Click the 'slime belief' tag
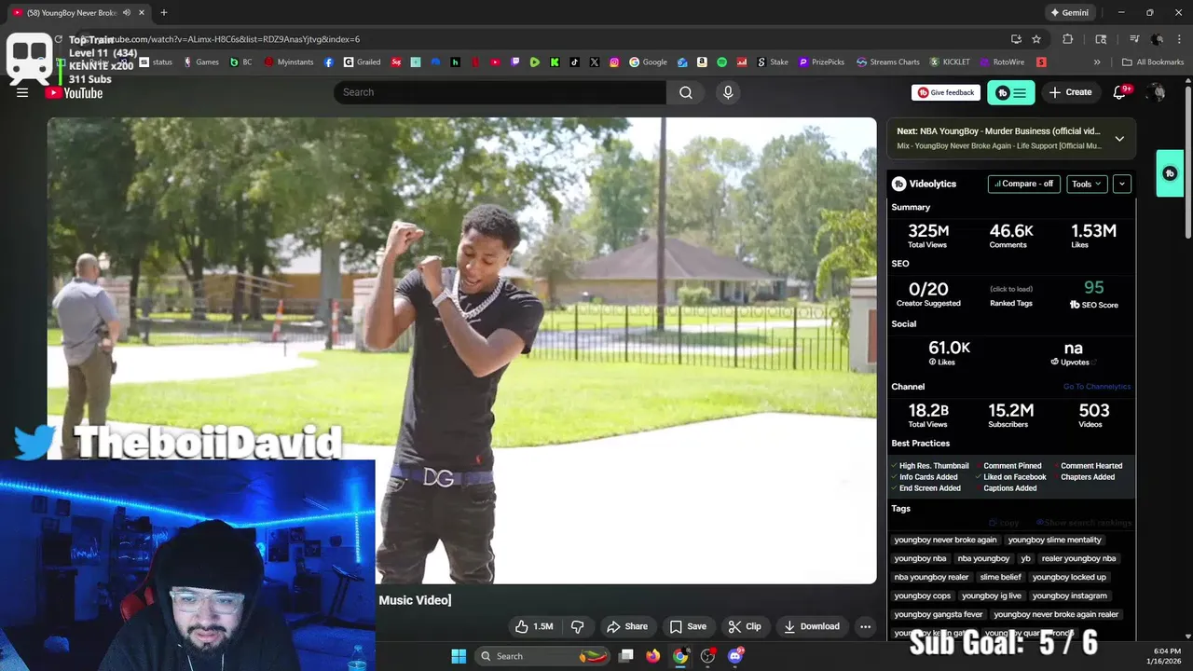Viewport: 1193px width, 671px height. 1001,577
